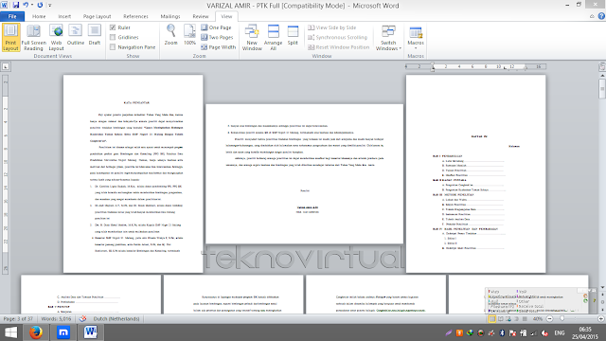This screenshot has width=606, height=341.
Task: Open Maxthon browser from taskbar
Action: [x=63, y=332]
